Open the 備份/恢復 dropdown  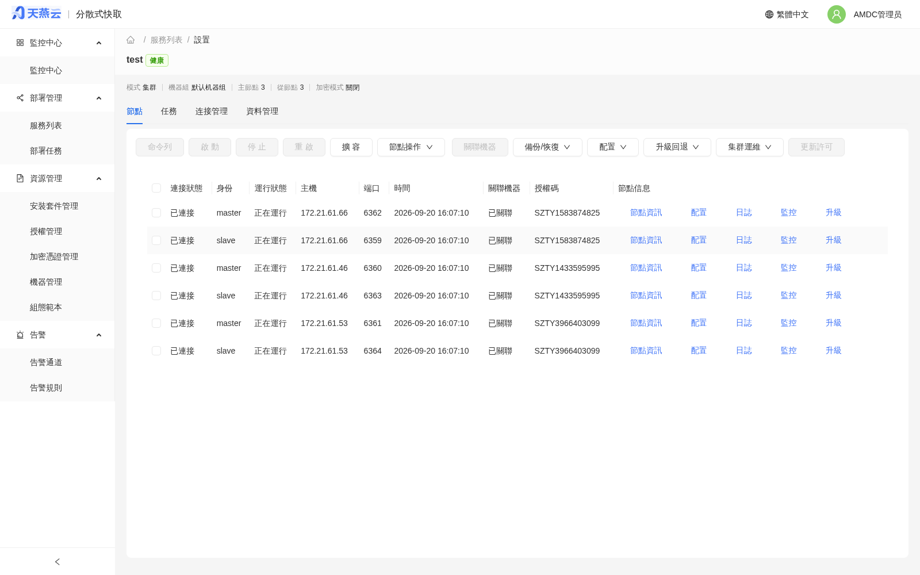coord(547,147)
